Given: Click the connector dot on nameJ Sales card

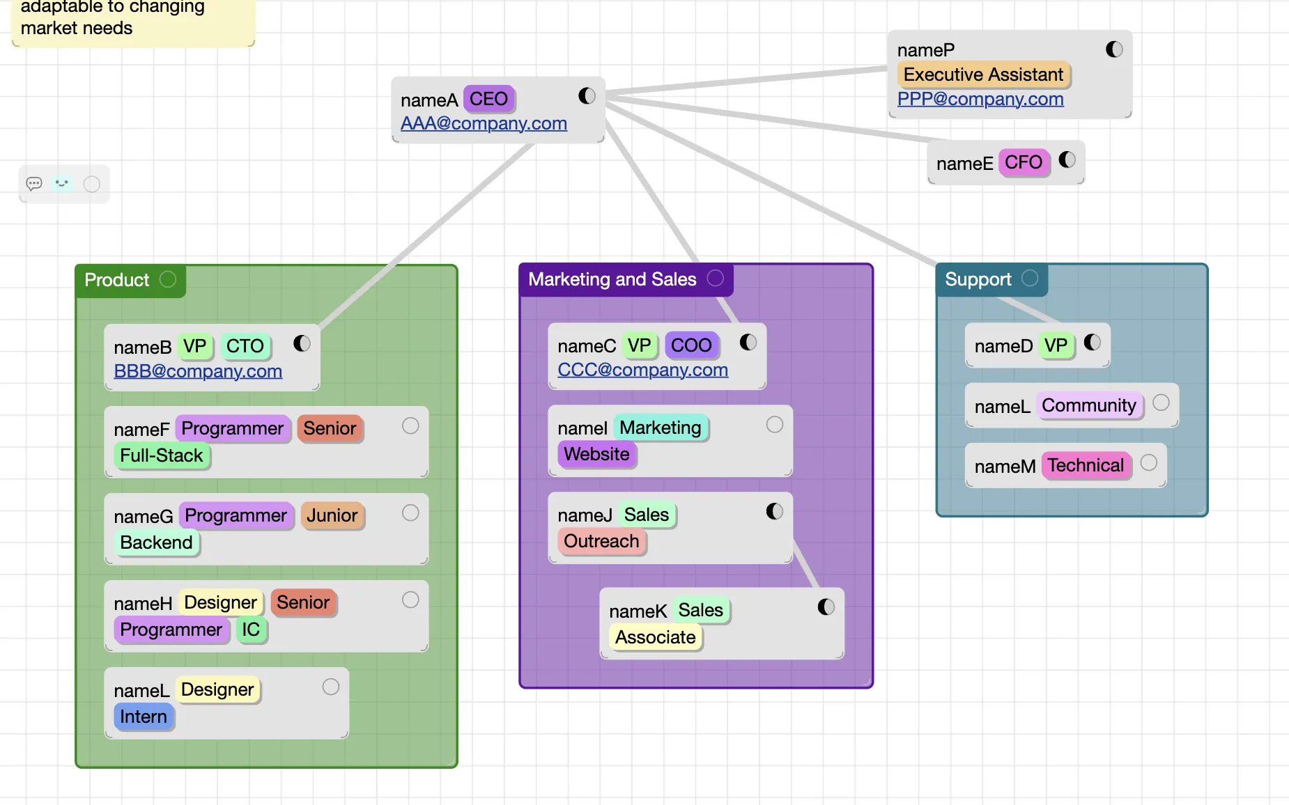Looking at the screenshot, I should 774,512.
